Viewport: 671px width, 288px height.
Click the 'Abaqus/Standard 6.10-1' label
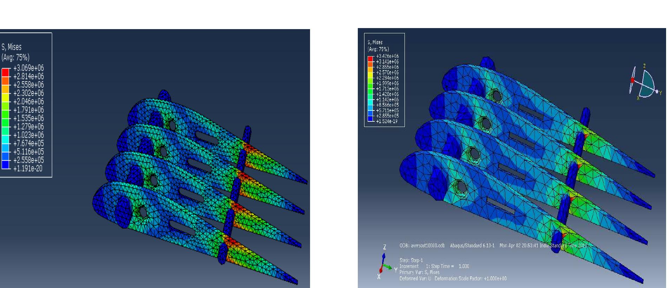tap(472, 246)
